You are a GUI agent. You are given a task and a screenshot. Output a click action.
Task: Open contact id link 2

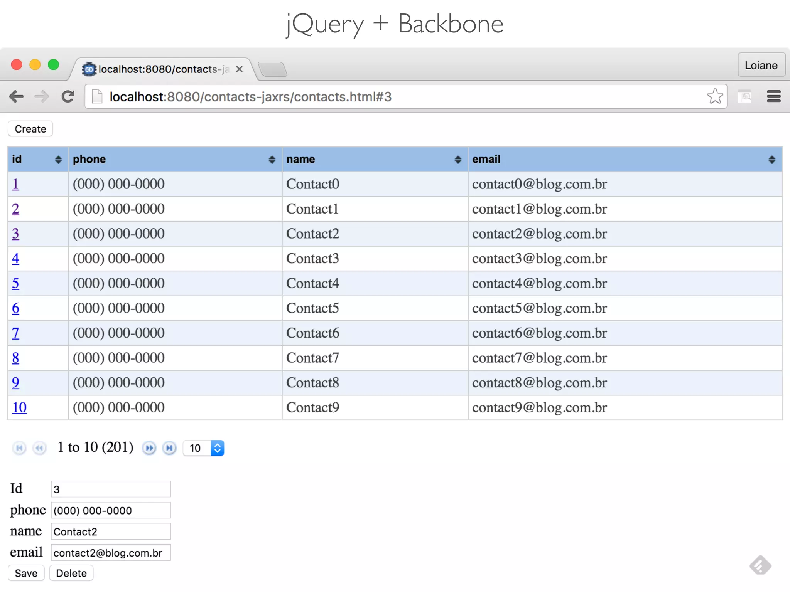[15, 209]
